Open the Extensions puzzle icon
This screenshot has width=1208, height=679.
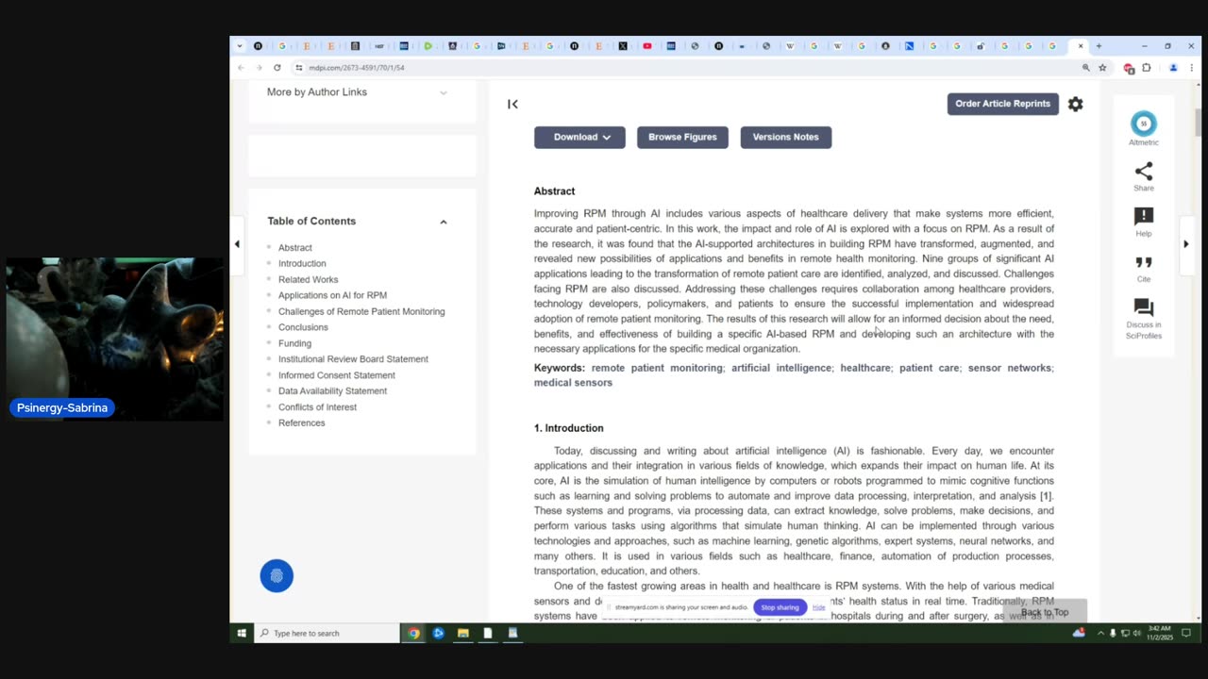1147,68
